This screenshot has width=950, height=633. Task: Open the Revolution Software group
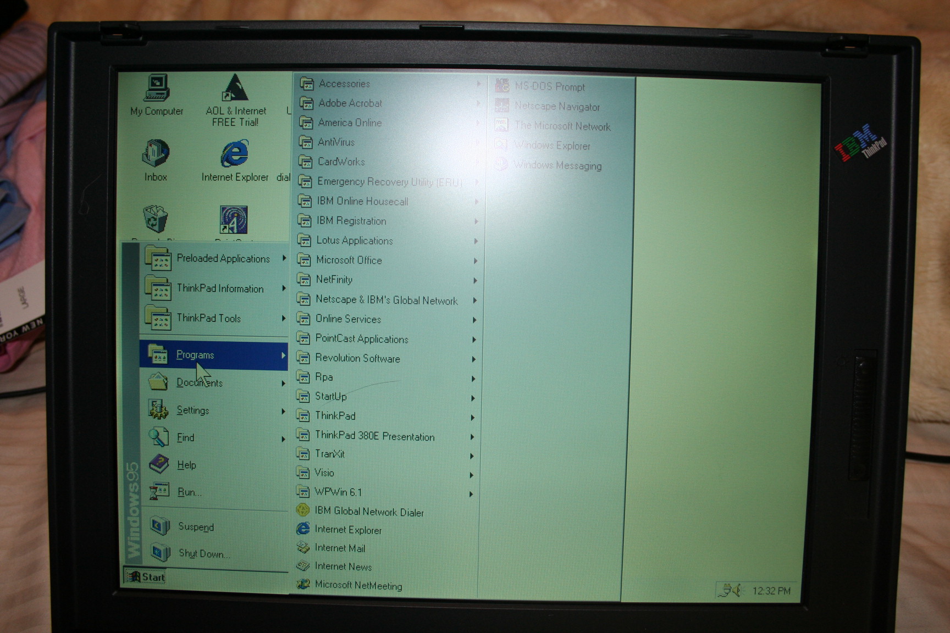[x=386, y=358]
